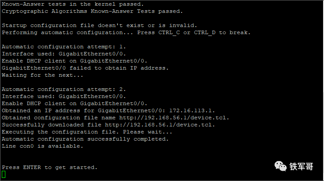Click the second 'Enable DHCP client' line
The image size is (324, 181).
[x=74, y=103]
